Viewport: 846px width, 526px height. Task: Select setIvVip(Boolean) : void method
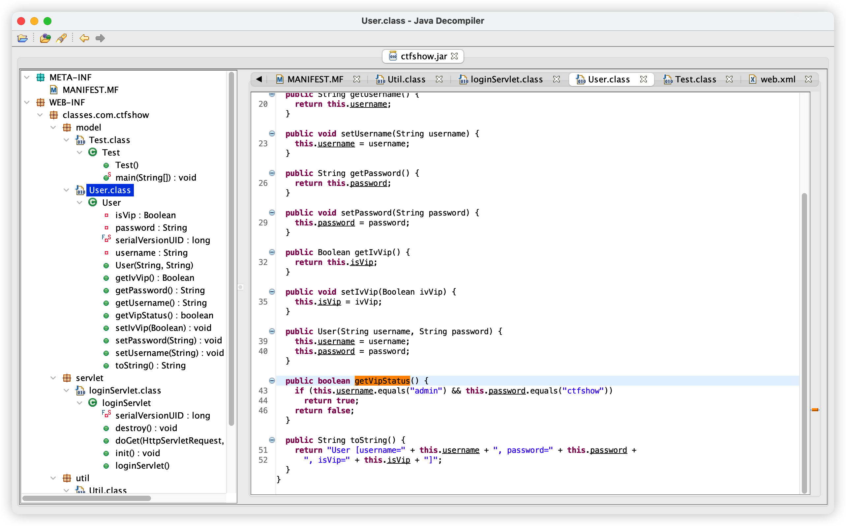click(163, 328)
